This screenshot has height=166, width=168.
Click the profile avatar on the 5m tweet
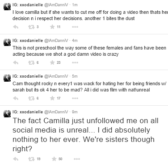(7, 78)
